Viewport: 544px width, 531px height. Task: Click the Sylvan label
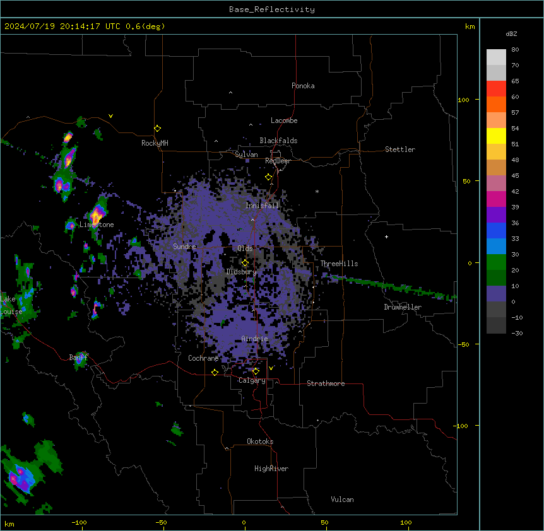[246, 155]
